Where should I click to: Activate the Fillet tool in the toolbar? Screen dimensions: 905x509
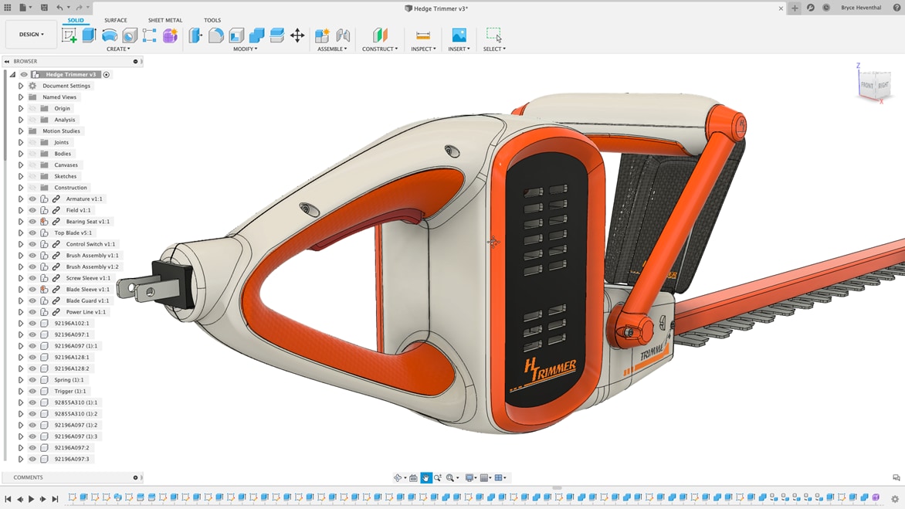pyautogui.click(x=215, y=34)
